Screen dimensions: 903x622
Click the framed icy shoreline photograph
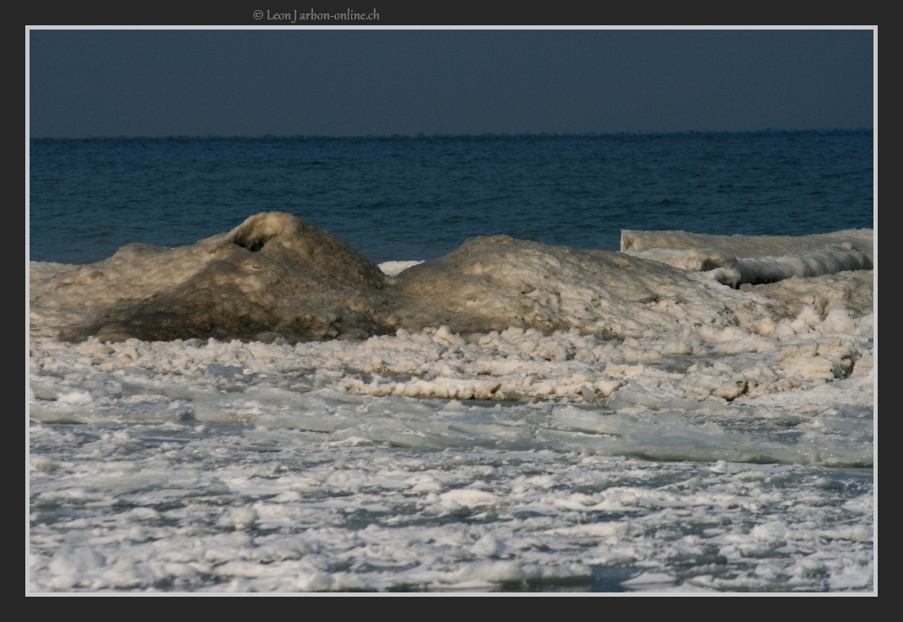coord(451,311)
